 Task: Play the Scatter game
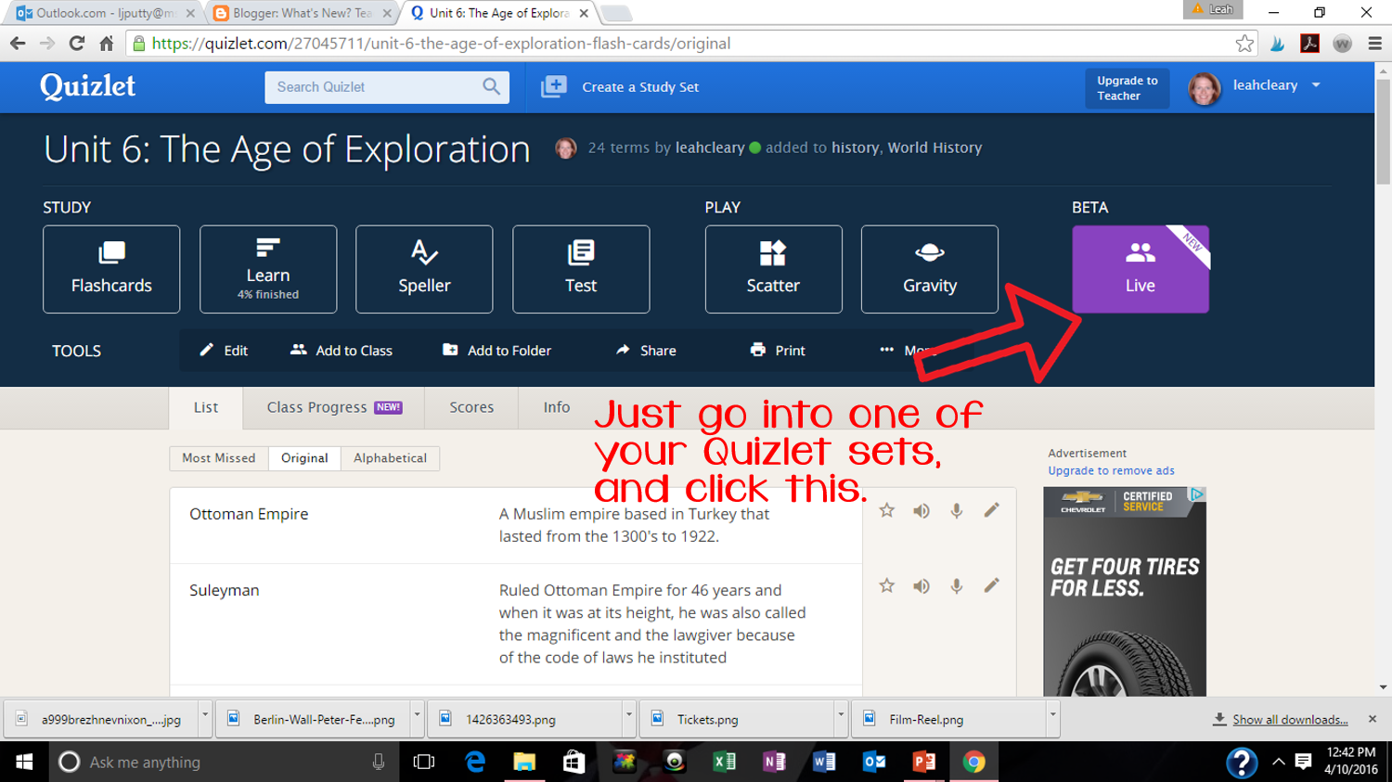(773, 269)
